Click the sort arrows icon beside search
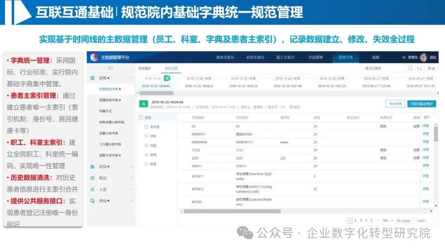 click(420, 69)
